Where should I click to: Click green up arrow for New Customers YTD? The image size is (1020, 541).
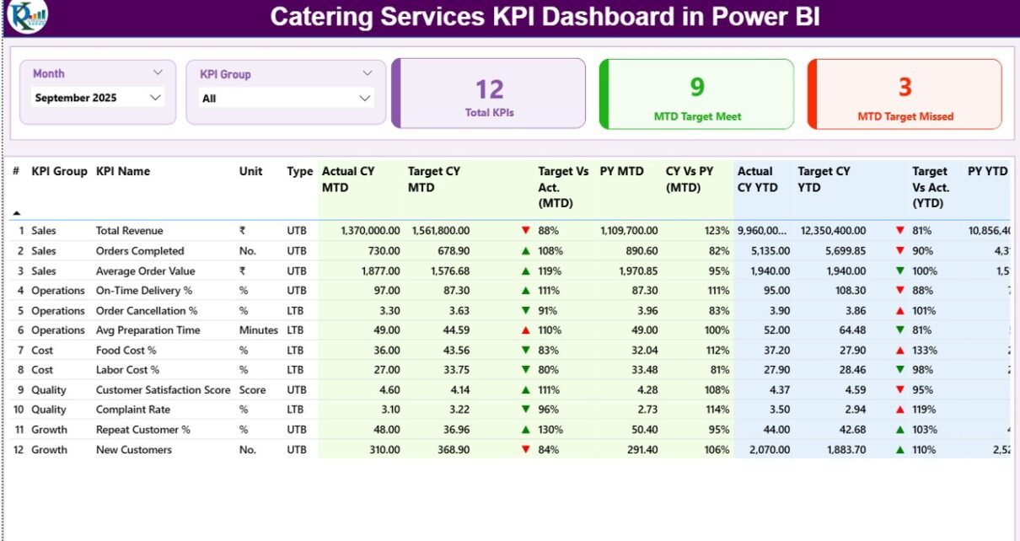pos(900,449)
